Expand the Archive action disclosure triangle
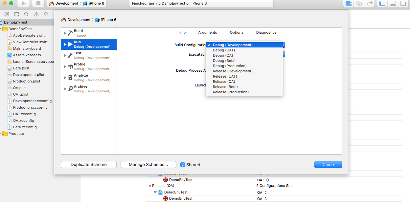This screenshot has width=410, height=202. [65, 89]
